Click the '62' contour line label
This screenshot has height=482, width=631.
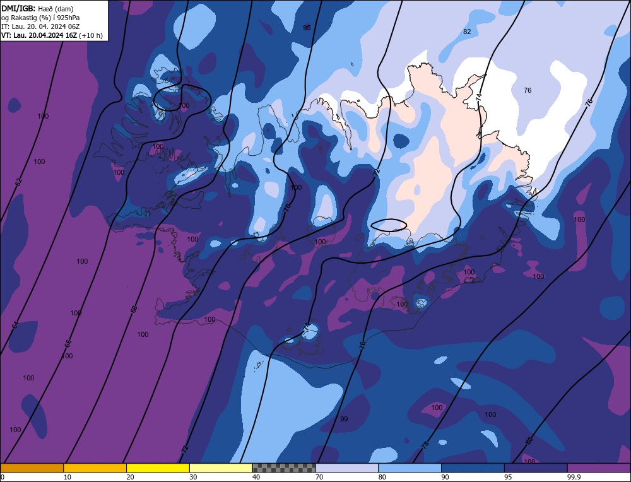[18, 182]
